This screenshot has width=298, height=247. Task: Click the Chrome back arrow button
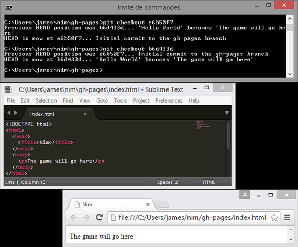click(74, 217)
